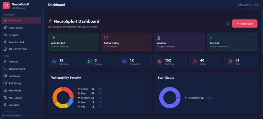263x119 pixels.
Task: Open the Vuln Lab per-type challenges card
Action: (179, 42)
